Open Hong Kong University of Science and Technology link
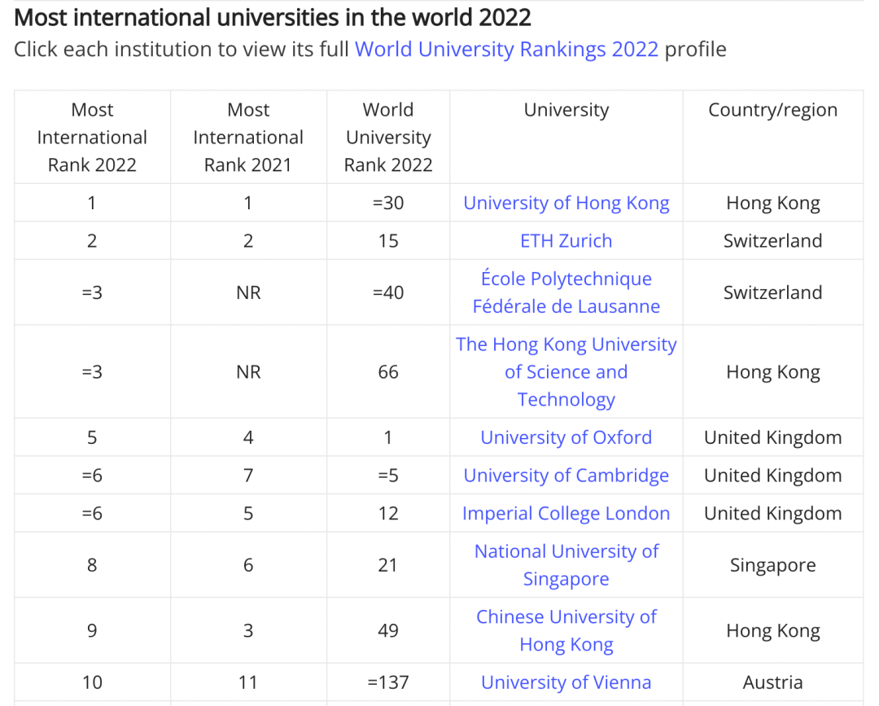The image size is (879, 706). (566, 372)
